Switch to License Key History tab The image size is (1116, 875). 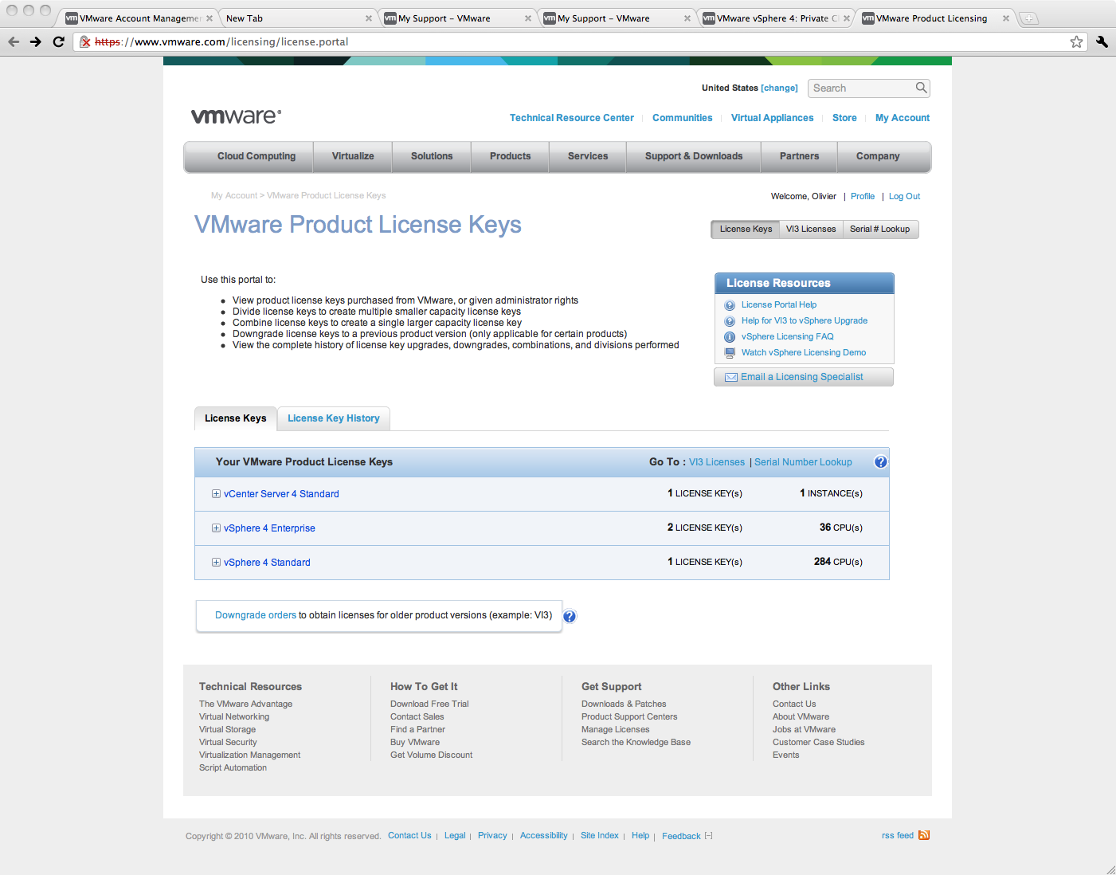[334, 418]
